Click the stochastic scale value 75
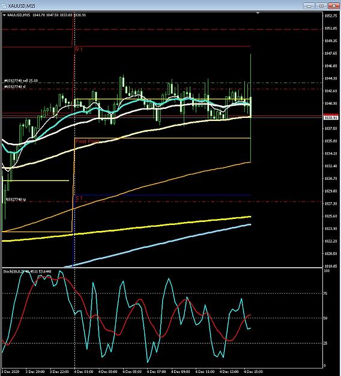 (x=325, y=293)
